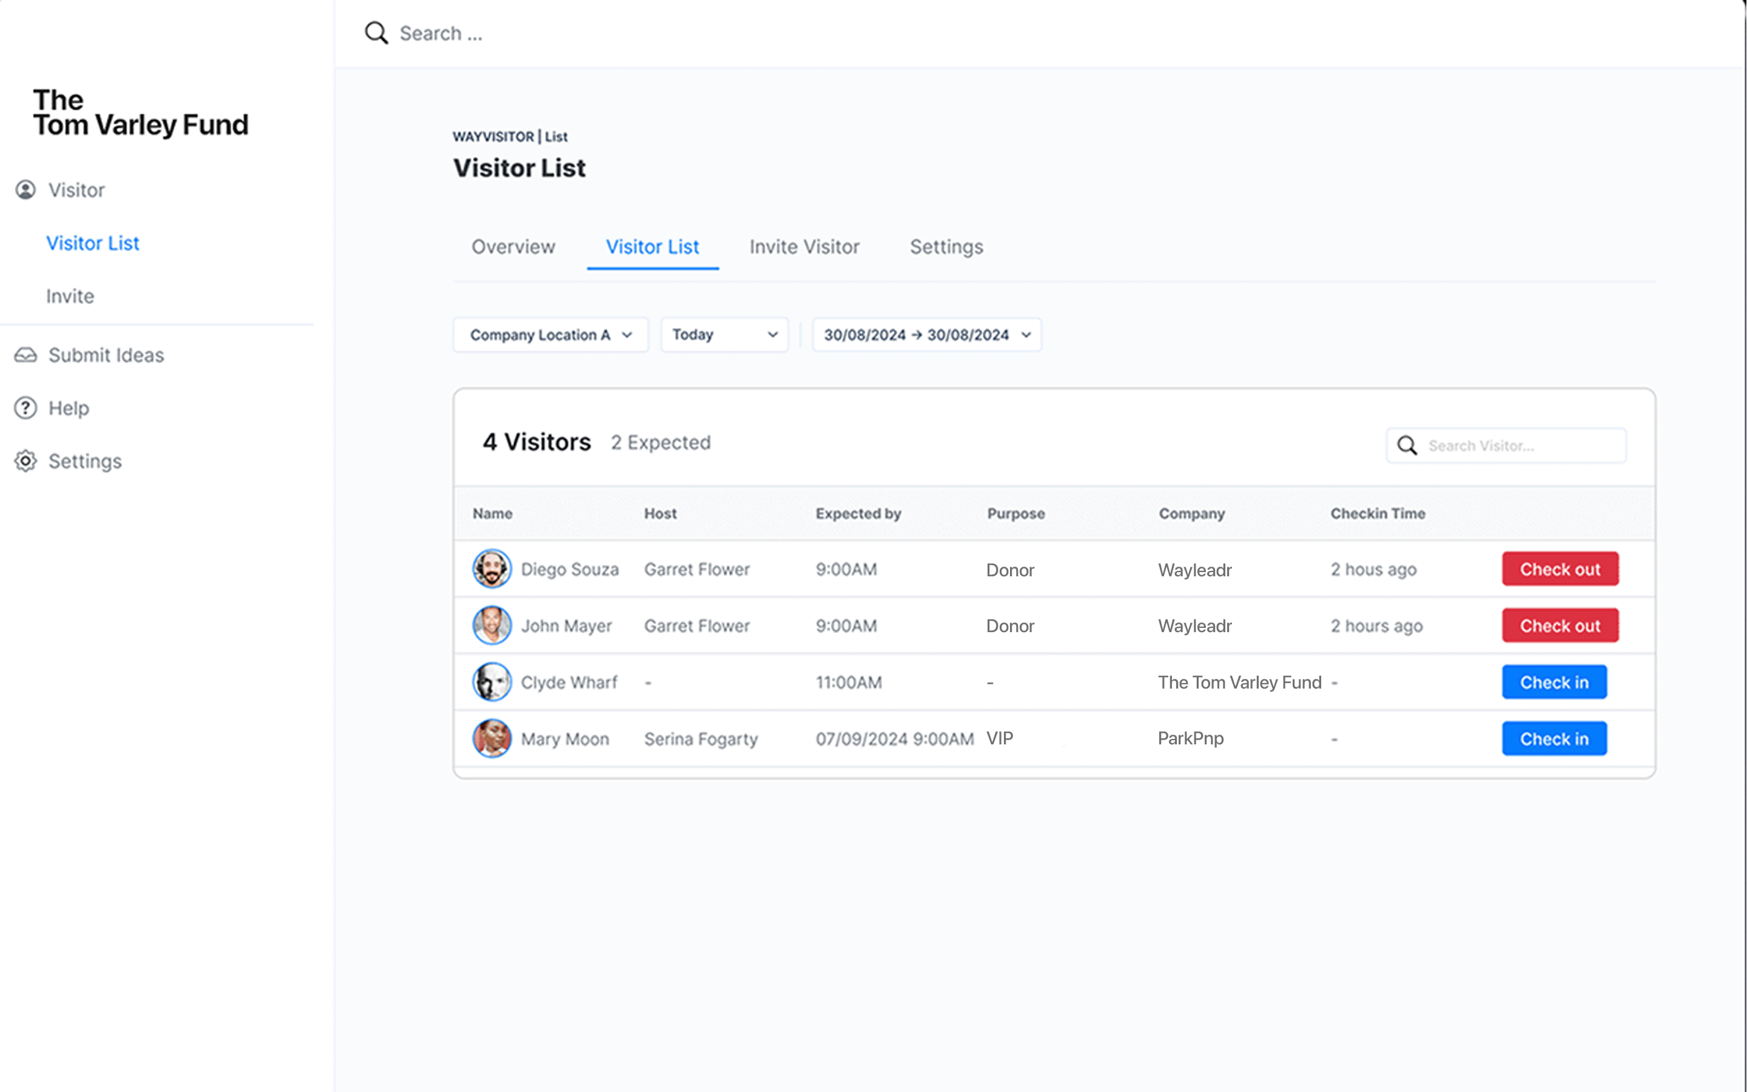Click Check out button for Diego Souza
The image size is (1747, 1092).
click(1560, 568)
